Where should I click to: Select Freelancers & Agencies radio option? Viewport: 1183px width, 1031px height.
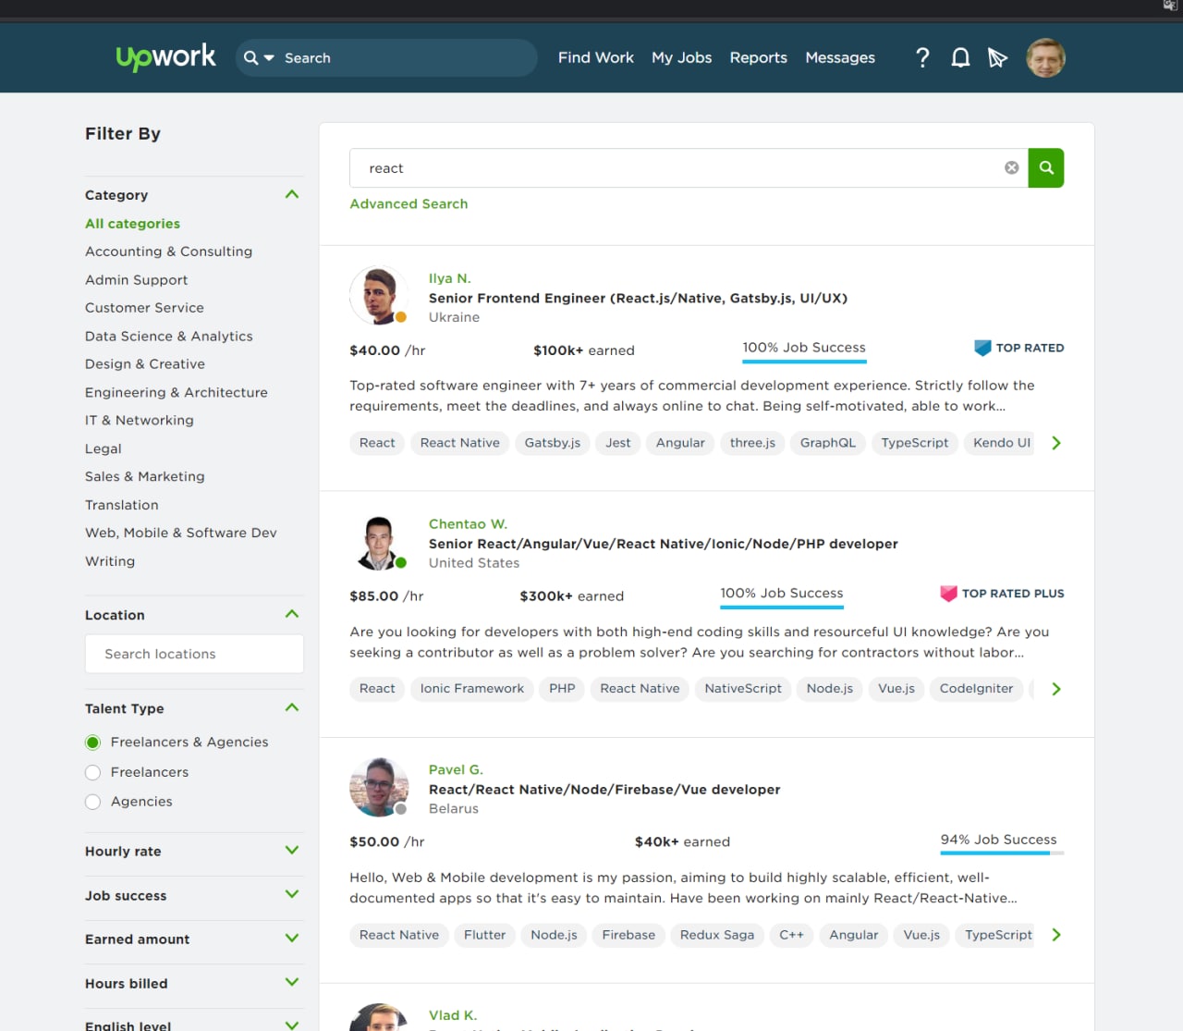92,743
